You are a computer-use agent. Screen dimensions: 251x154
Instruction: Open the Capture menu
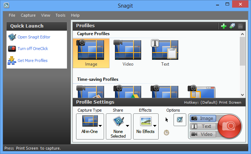[x=28, y=15]
